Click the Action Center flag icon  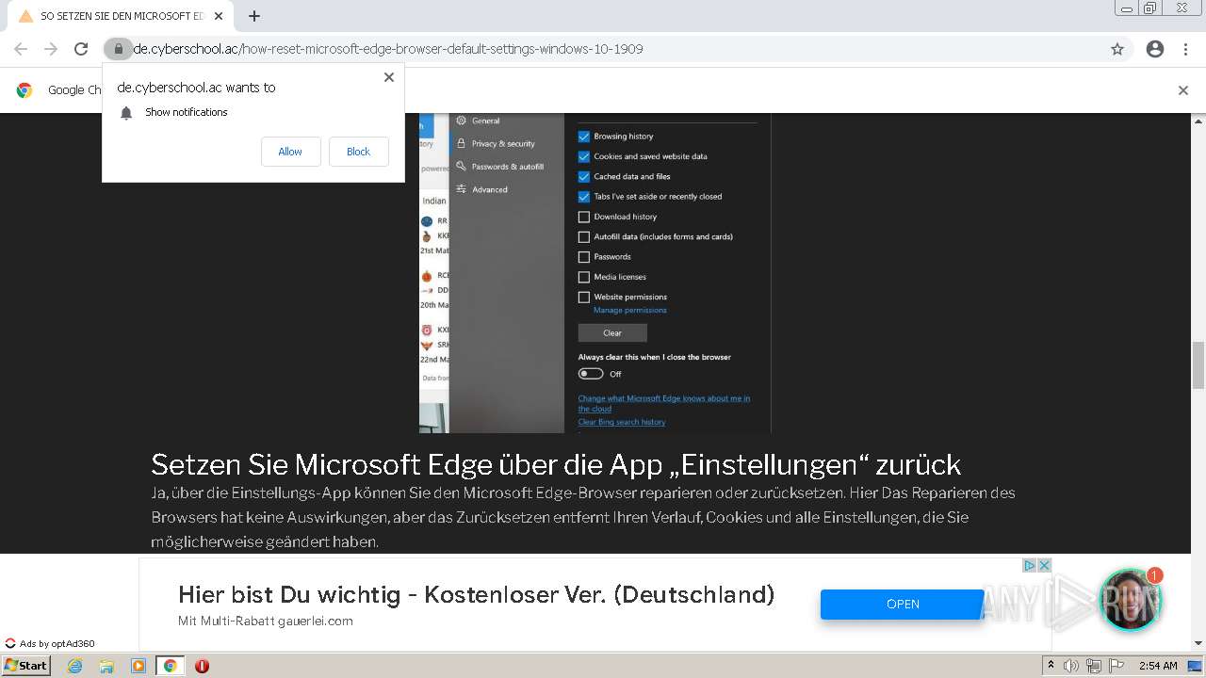(x=1116, y=666)
